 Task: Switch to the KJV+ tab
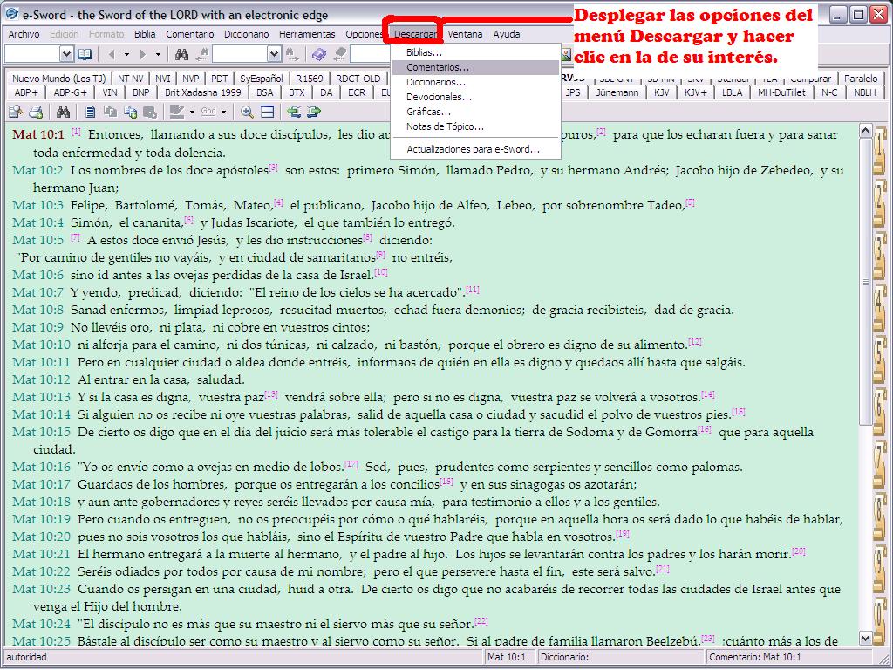pyautogui.click(x=696, y=92)
